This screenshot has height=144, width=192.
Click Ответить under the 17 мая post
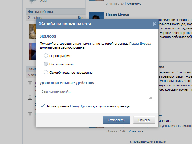click(136, 131)
